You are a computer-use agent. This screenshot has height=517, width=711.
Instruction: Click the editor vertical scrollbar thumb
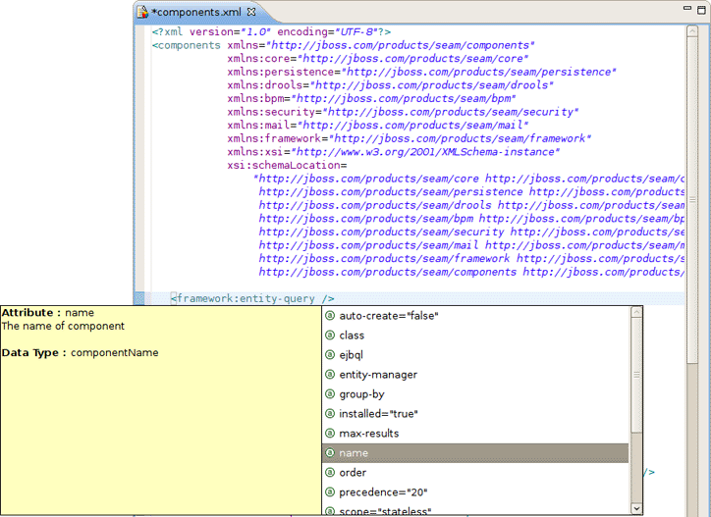click(692, 199)
